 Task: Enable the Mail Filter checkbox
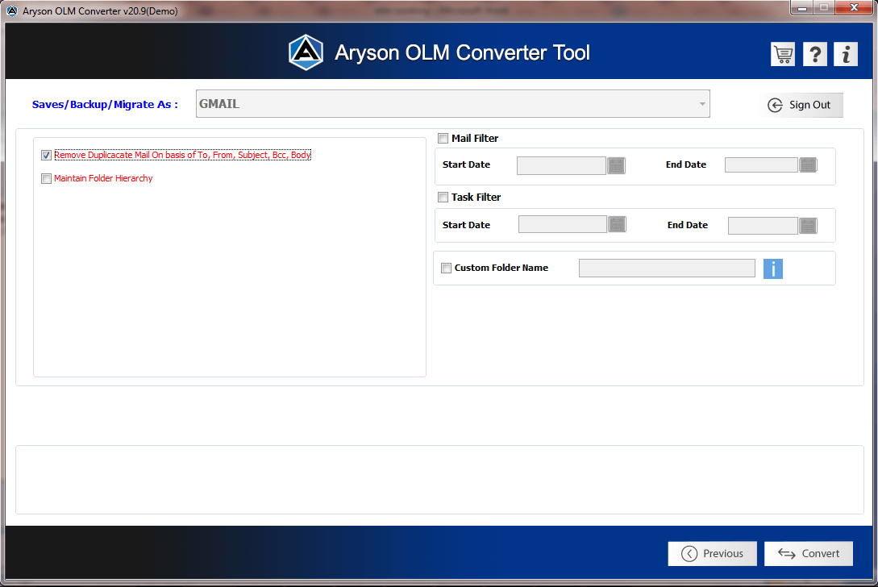(443, 139)
